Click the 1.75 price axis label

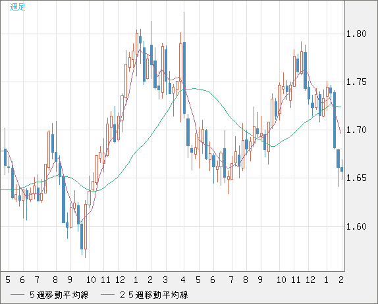point(356,82)
